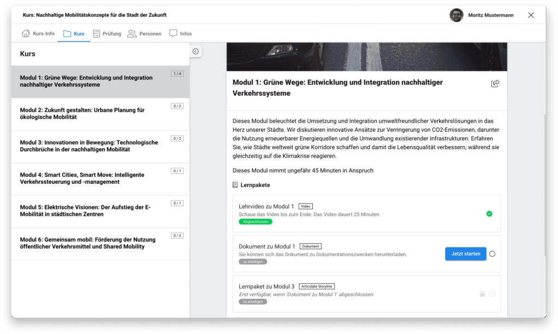Viewport: 558px width, 334px height.
Task: Click the lock icon on Lernpaket zu Modul 3
Action: 482,294
